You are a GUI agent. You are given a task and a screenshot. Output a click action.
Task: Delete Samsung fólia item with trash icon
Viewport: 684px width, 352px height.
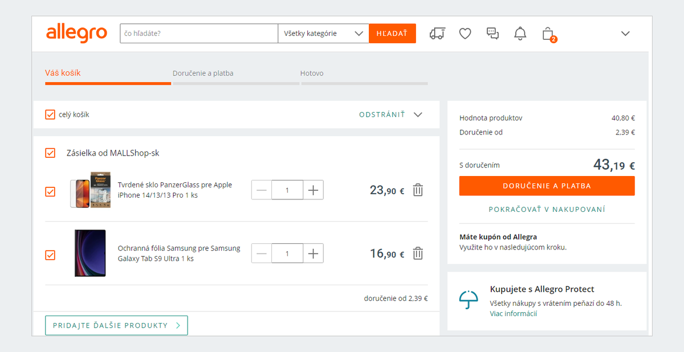click(x=418, y=253)
